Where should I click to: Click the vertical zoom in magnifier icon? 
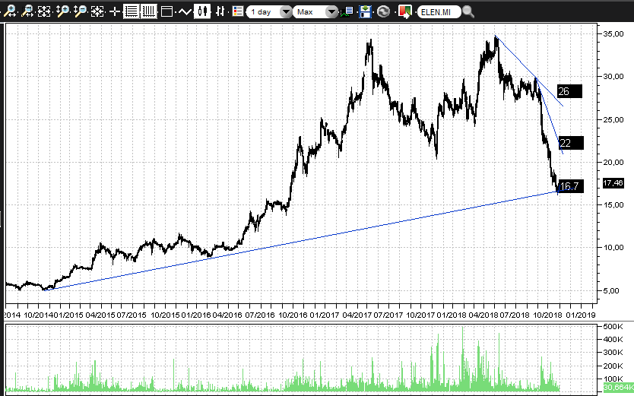click(62, 11)
